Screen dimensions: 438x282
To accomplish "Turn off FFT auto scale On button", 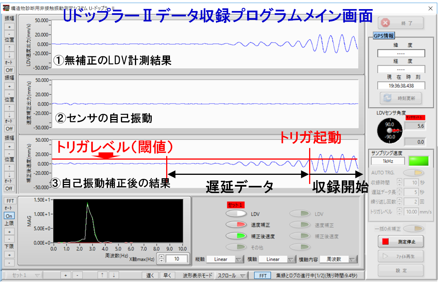I will [x=9, y=216].
